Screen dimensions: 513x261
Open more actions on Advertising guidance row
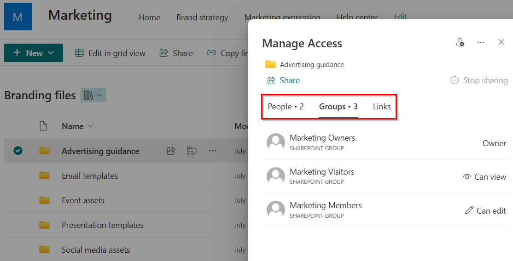point(212,151)
